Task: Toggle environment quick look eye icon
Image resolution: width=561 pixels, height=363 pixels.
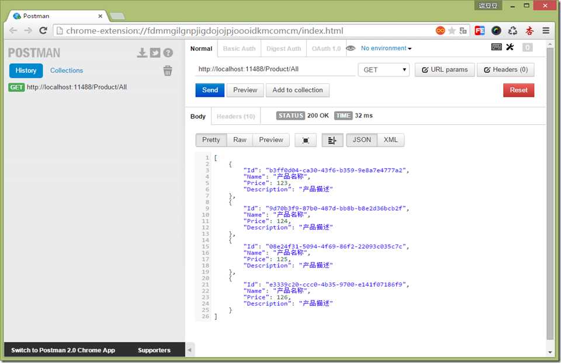Action: point(351,48)
